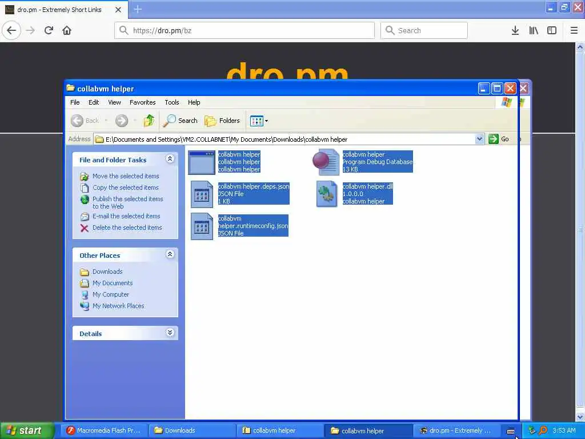The height and width of the screenshot is (439, 585).
Task: Click the Firefox URL address field
Action: [x=245, y=30]
